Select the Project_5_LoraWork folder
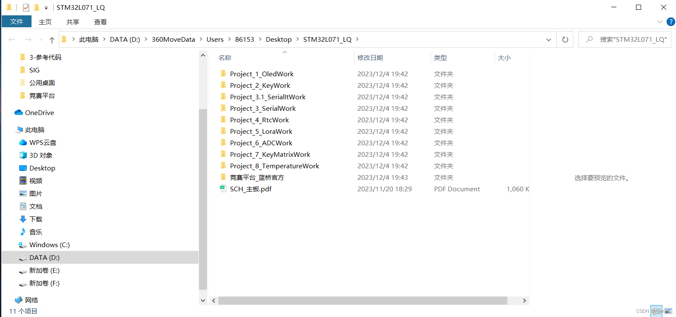The height and width of the screenshot is (317, 676). click(261, 131)
